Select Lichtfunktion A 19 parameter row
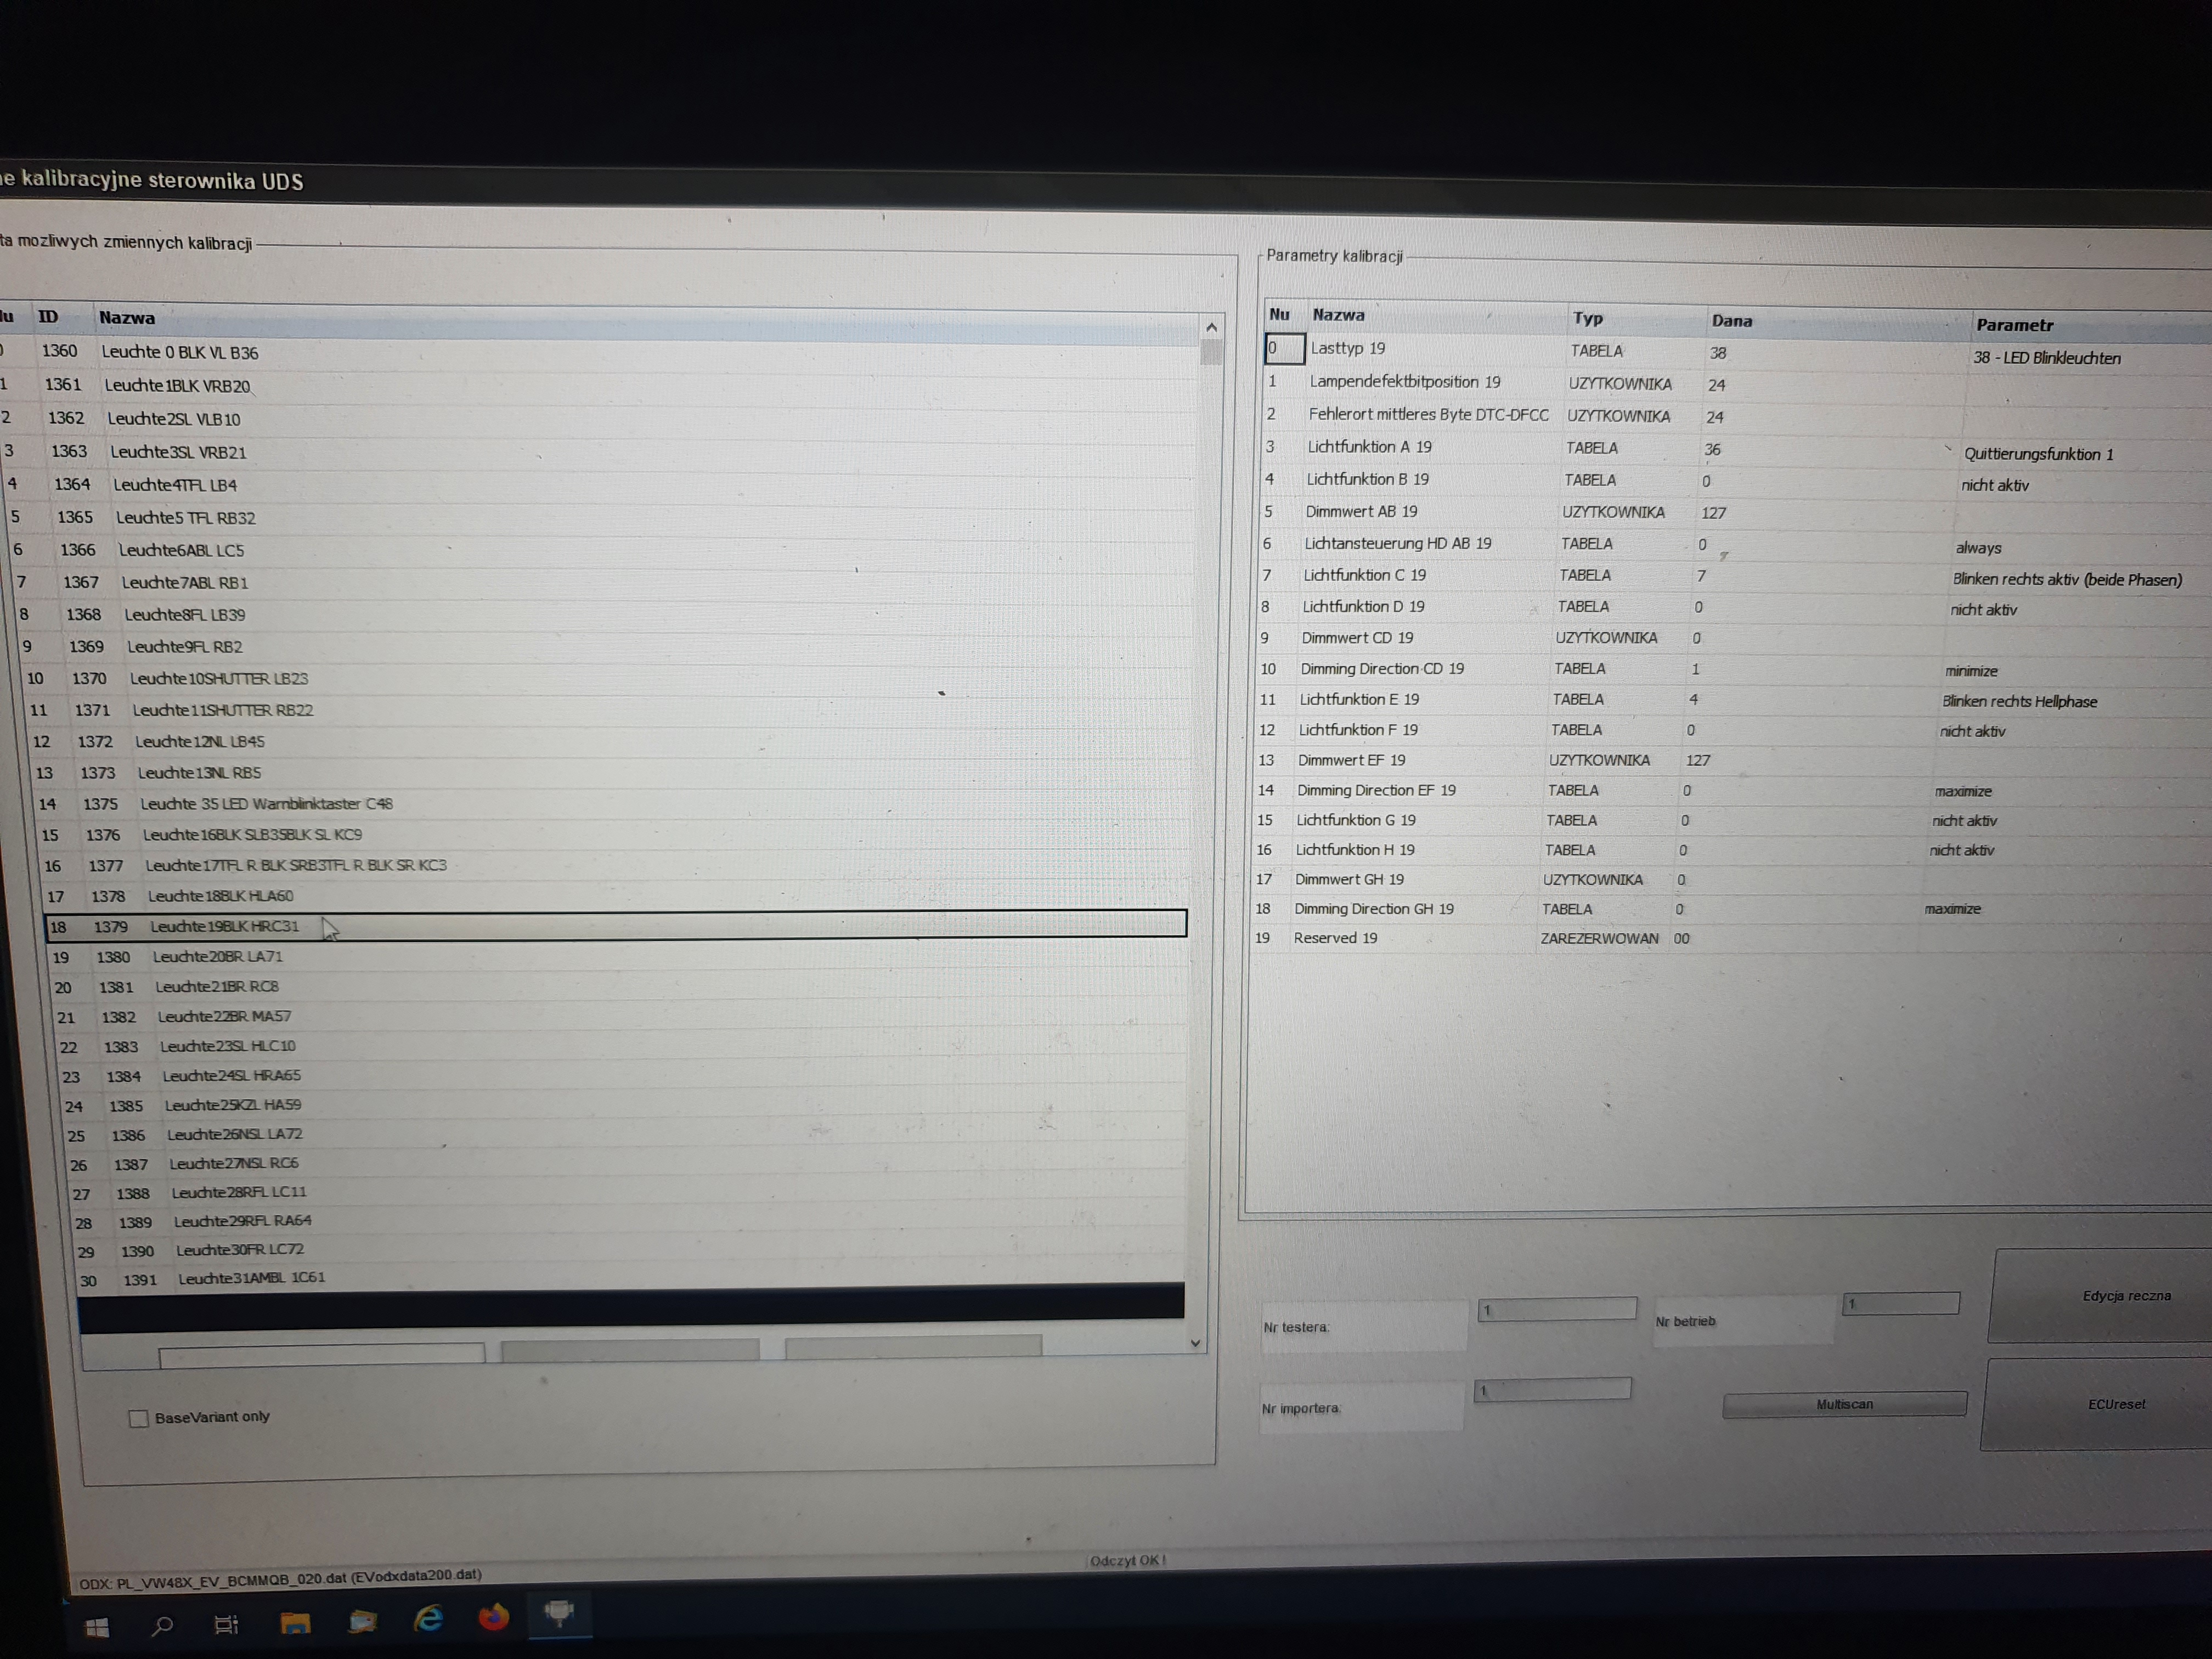 tap(1369, 447)
